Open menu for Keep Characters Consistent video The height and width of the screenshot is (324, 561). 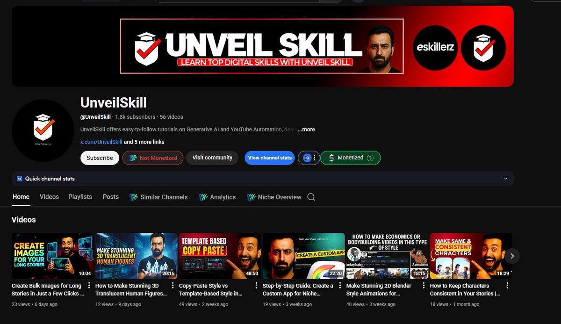(507, 286)
